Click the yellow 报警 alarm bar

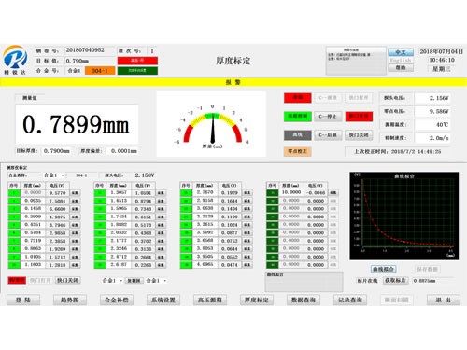(x=233, y=82)
